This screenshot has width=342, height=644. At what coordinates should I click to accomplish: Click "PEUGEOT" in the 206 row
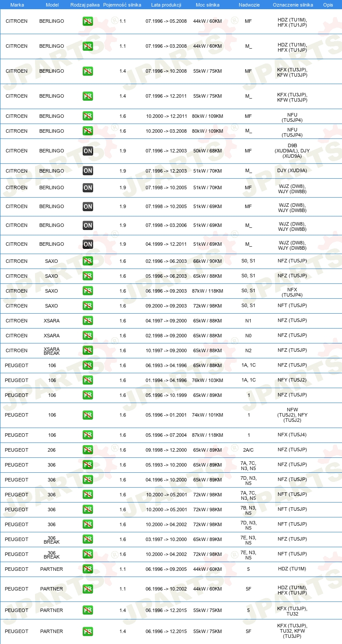[x=17, y=450]
